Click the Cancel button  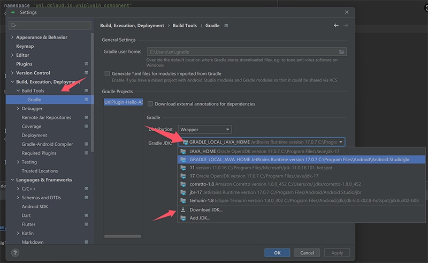tap(307, 253)
